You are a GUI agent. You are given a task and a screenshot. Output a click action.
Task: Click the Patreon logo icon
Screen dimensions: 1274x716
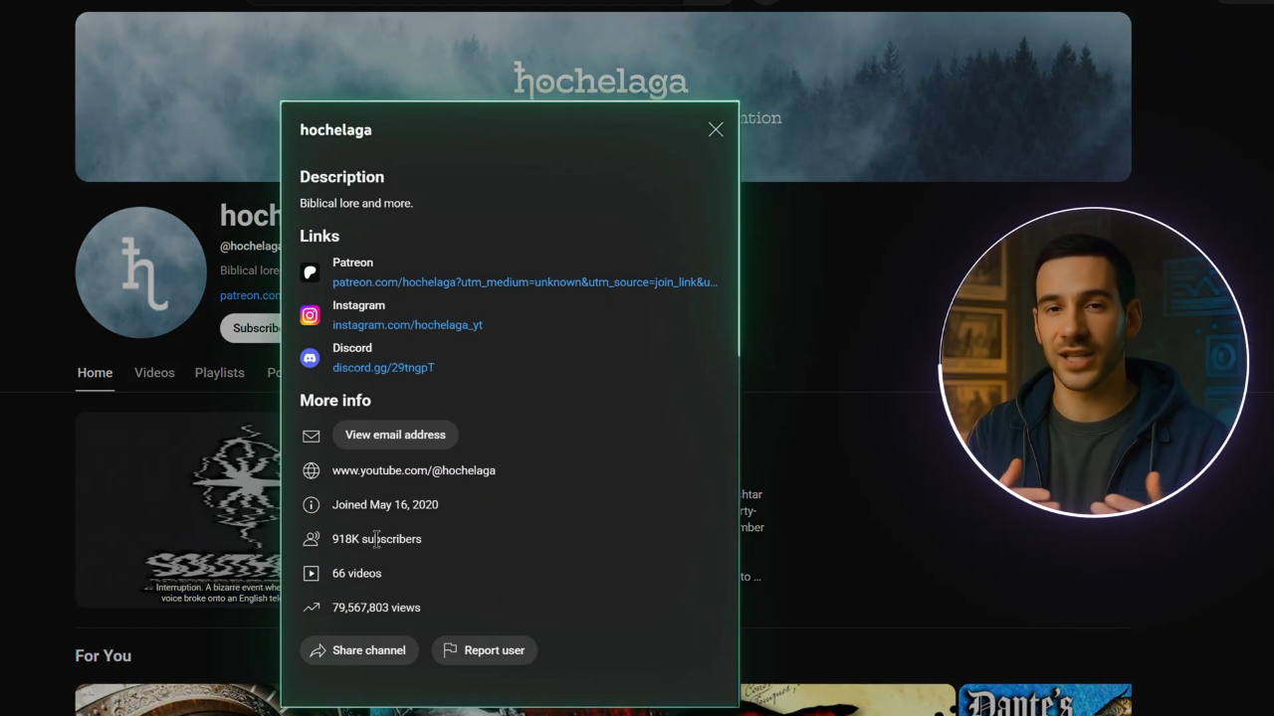311,272
